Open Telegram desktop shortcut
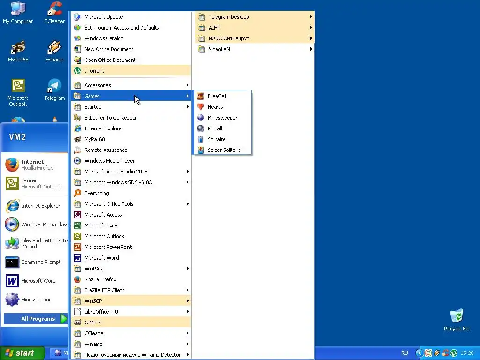This screenshot has height=360, width=480. tap(54, 90)
